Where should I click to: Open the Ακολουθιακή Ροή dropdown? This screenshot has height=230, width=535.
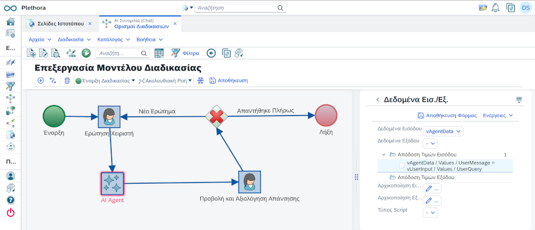pos(165,81)
